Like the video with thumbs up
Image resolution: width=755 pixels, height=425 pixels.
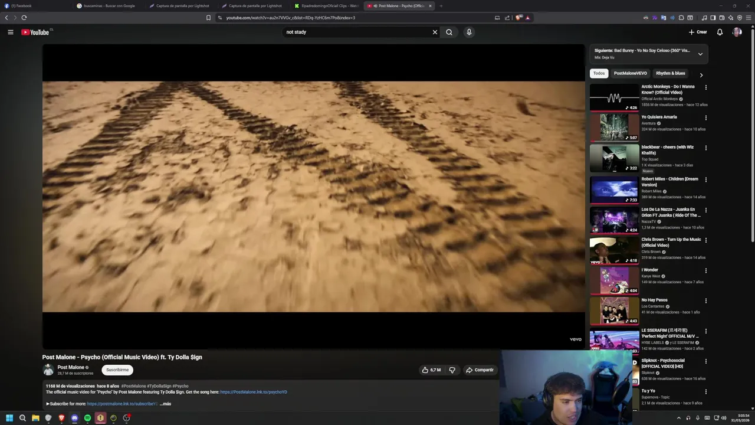tap(431, 370)
